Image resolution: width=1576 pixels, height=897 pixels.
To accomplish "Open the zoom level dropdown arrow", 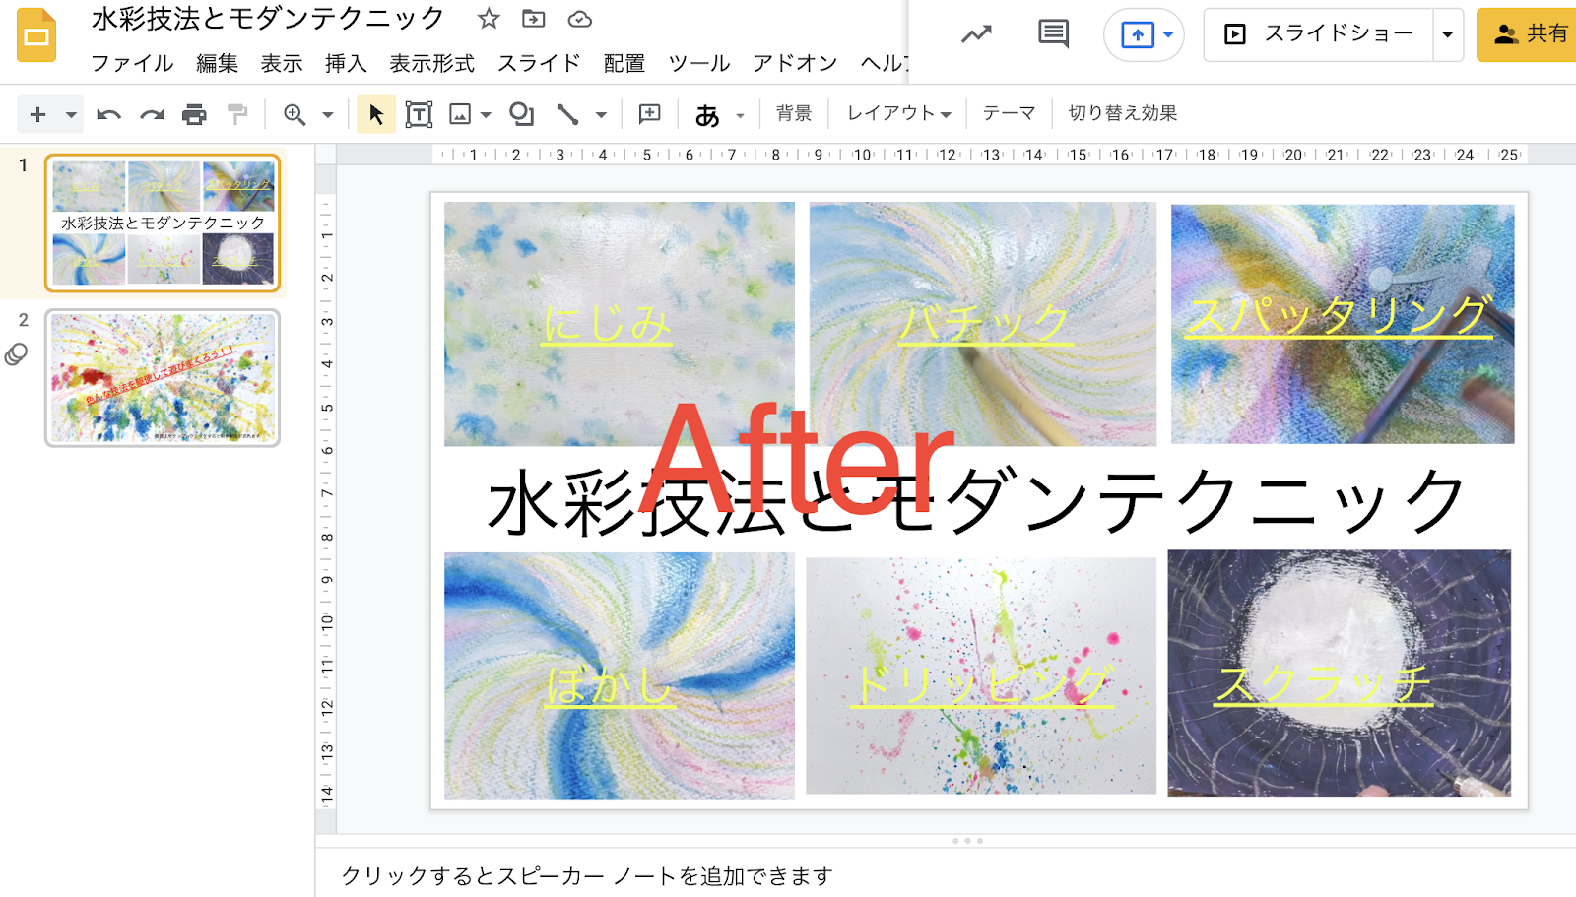I will coord(328,115).
